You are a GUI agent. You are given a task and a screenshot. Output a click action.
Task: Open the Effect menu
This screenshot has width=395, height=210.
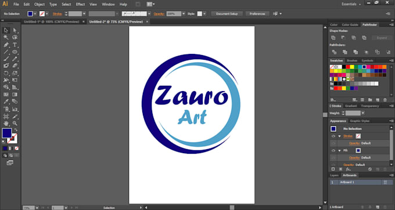[x=80, y=4]
